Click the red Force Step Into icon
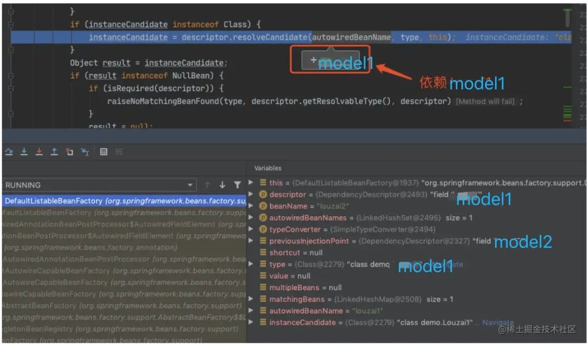587x345 pixels. click(x=39, y=152)
